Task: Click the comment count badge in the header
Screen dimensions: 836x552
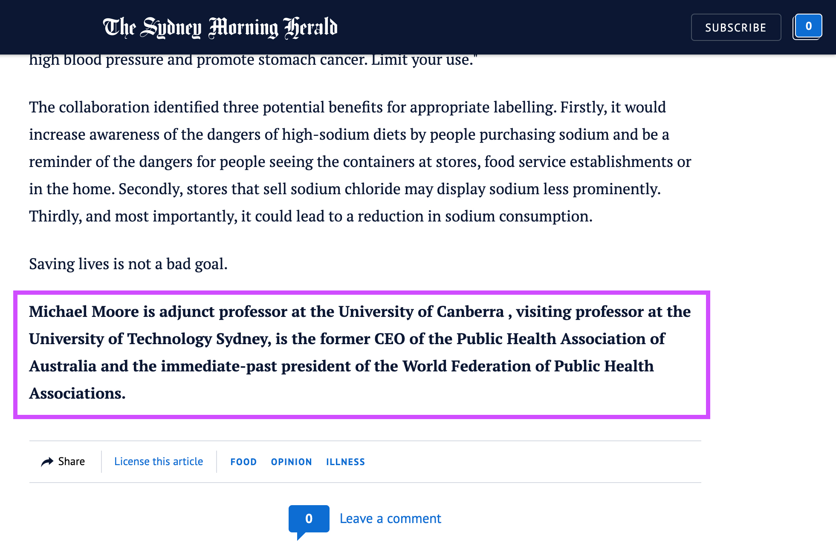Action: pyautogui.click(x=807, y=26)
